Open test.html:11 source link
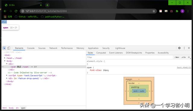 coord(184,67)
